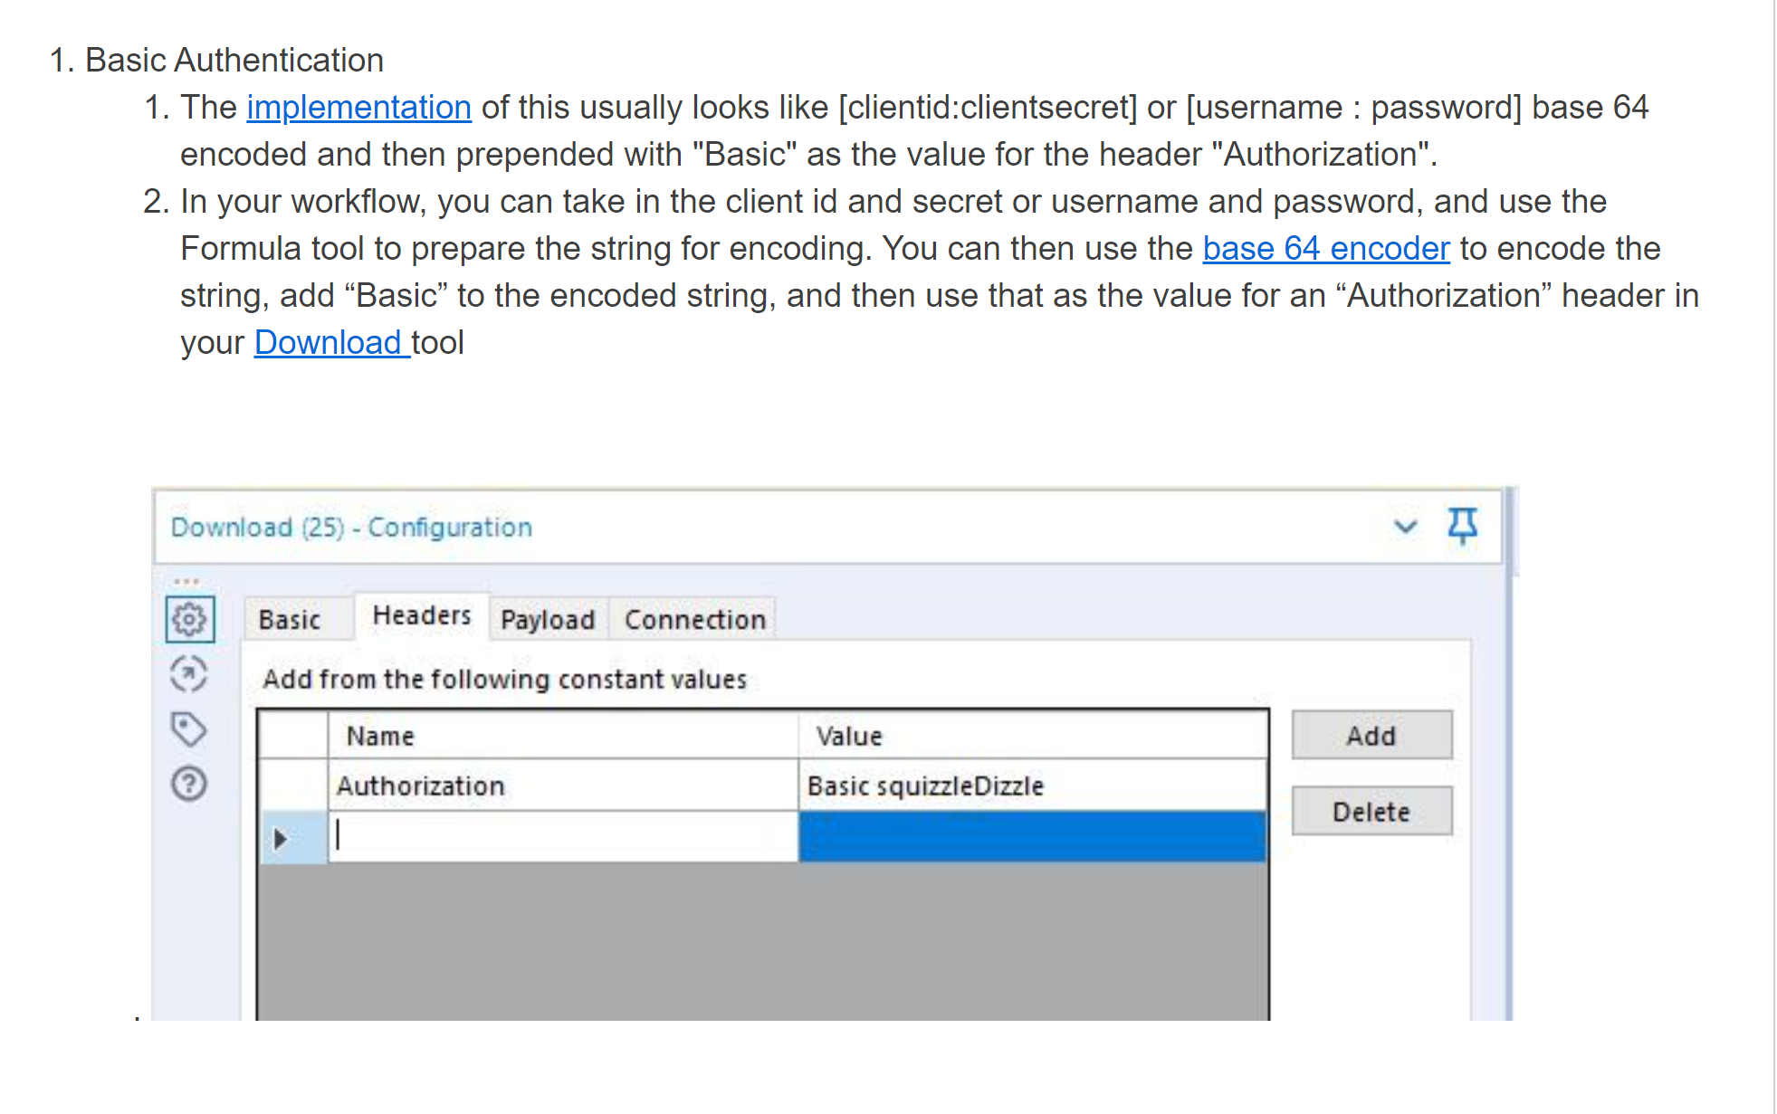Image resolution: width=1777 pixels, height=1114 pixels.
Task: Click the Help question mark icon
Action: (x=188, y=784)
